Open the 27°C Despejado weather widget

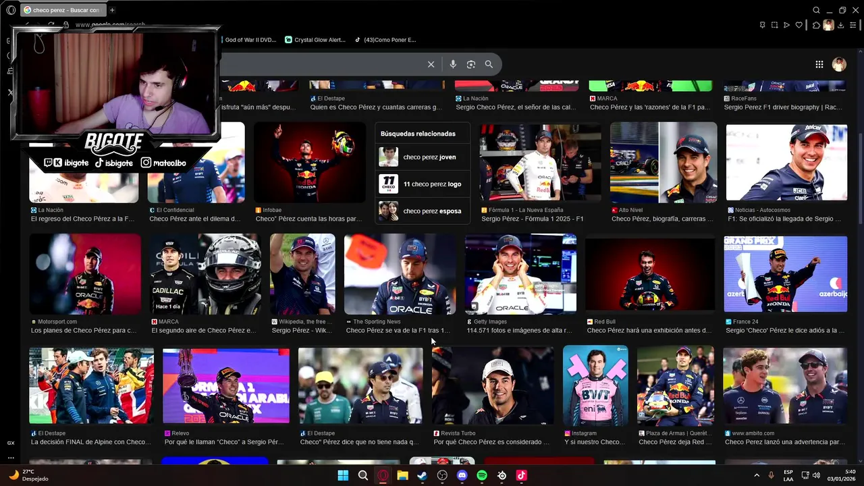coord(27,475)
